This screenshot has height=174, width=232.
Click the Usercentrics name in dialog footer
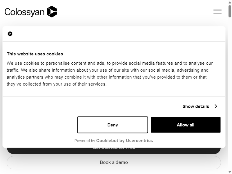(139, 141)
